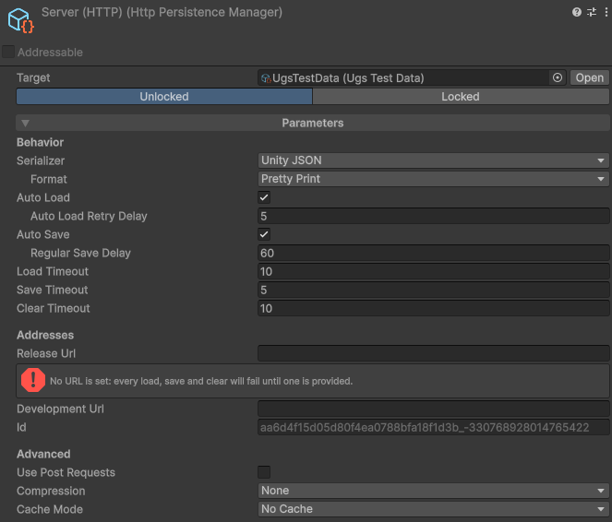The height and width of the screenshot is (522, 612).
Task: Click the Clear Timeout value field
Action: point(433,308)
